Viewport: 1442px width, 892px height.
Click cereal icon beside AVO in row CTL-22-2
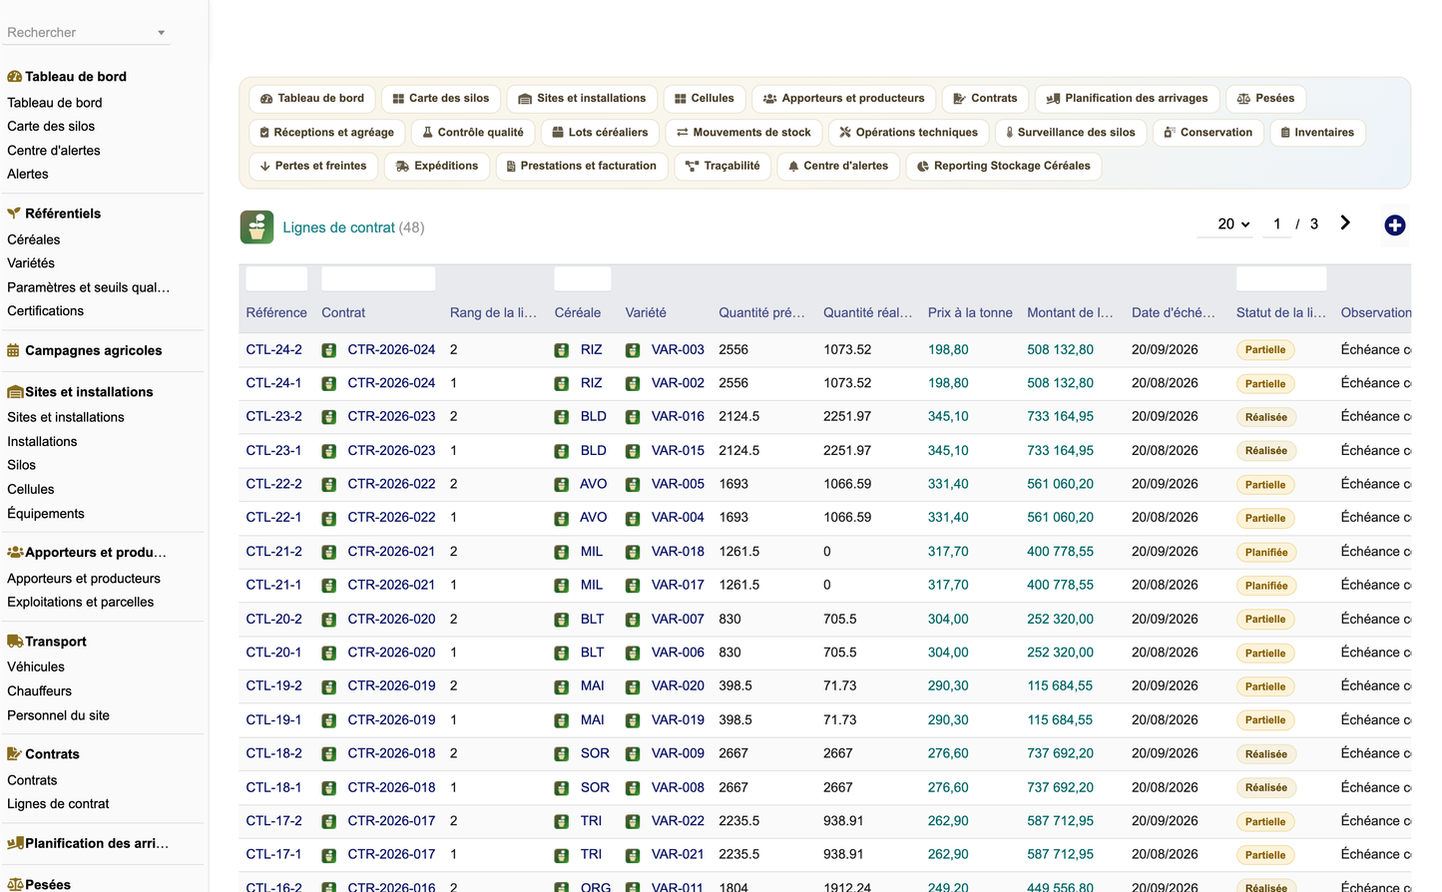562,485
